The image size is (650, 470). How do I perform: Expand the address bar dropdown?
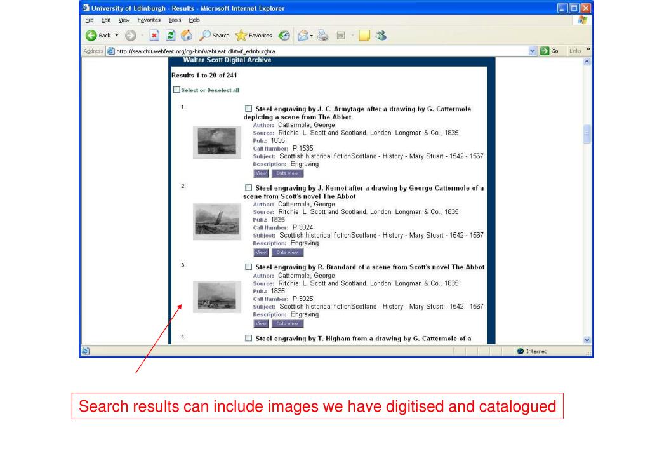coord(533,51)
